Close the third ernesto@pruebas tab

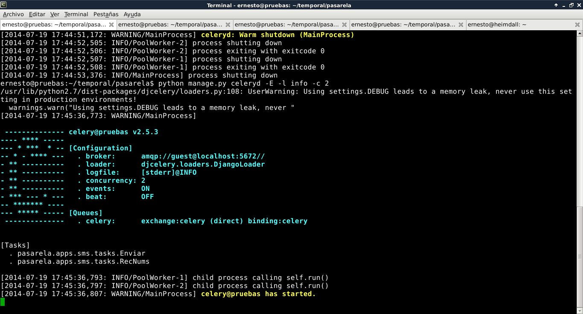pyautogui.click(x=344, y=25)
